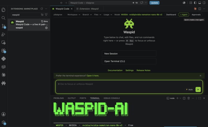Start a New Session

(129, 54)
